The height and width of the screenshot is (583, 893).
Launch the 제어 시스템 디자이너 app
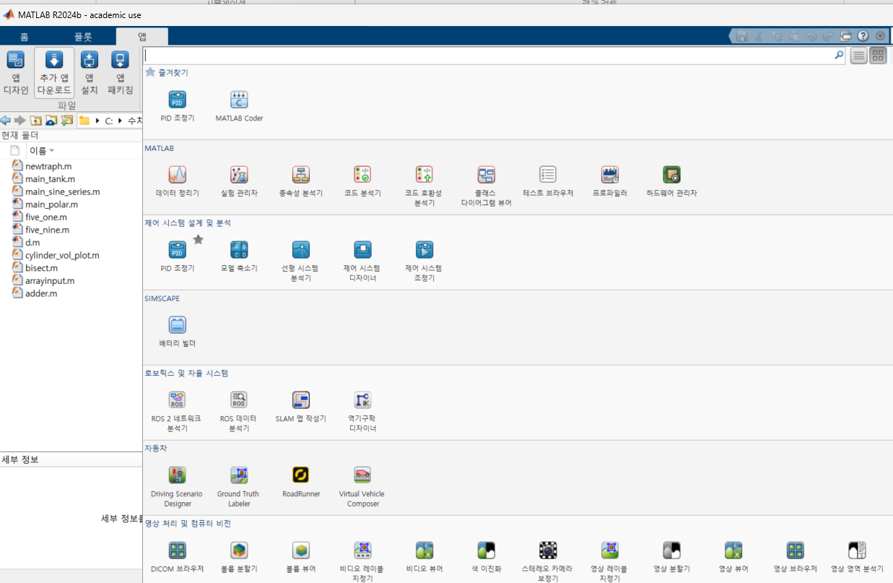click(x=362, y=262)
